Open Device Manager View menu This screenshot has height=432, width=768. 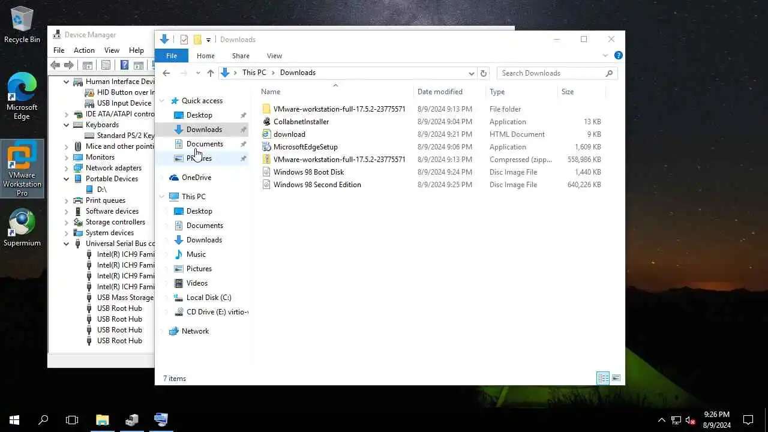click(112, 50)
